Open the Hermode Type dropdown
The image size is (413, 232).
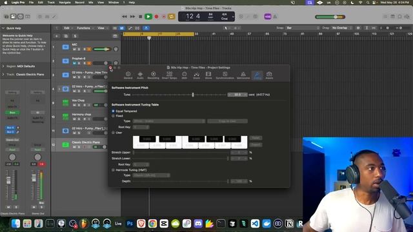click(151, 175)
